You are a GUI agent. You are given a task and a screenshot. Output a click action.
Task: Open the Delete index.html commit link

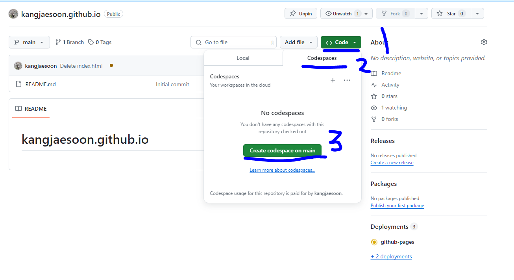coord(81,66)
